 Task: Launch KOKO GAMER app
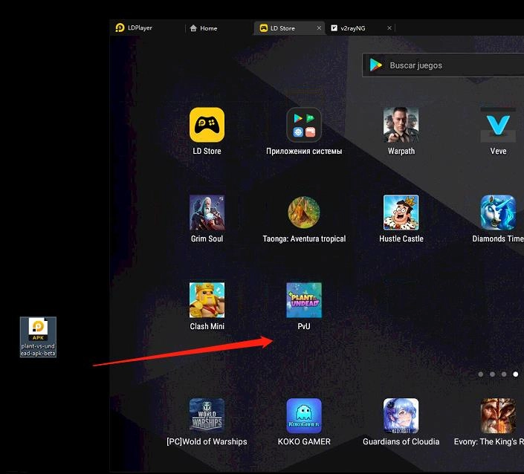click(x=304, y=415)
